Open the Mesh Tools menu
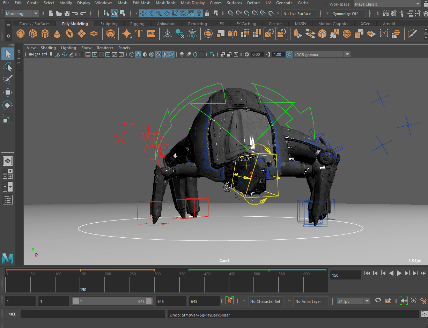The width and height of the screenshot is (428, 328). point(165,3)
